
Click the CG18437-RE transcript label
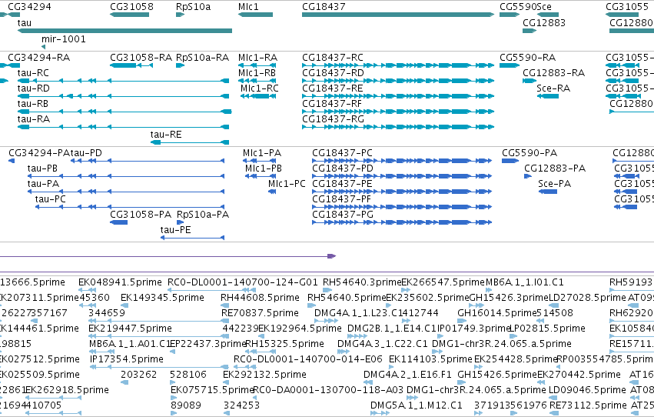[x=333, y=88]
